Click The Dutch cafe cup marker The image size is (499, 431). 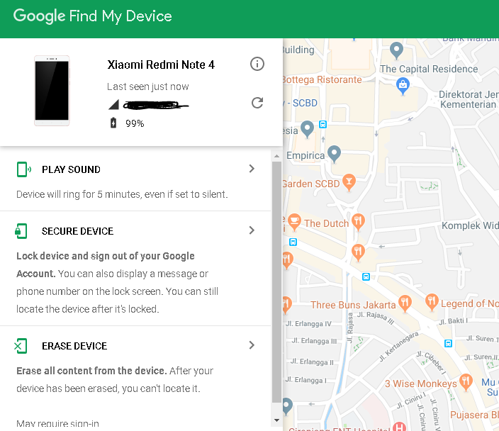pyautogui.click(x=294, y=222)
